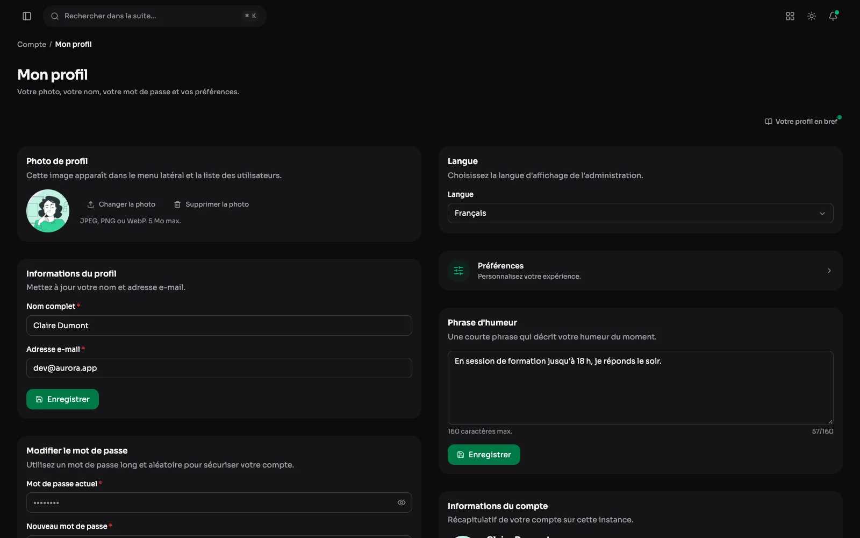Select Mon profil breadcrumb item
860x538 pixels.
tap(74, 44)
